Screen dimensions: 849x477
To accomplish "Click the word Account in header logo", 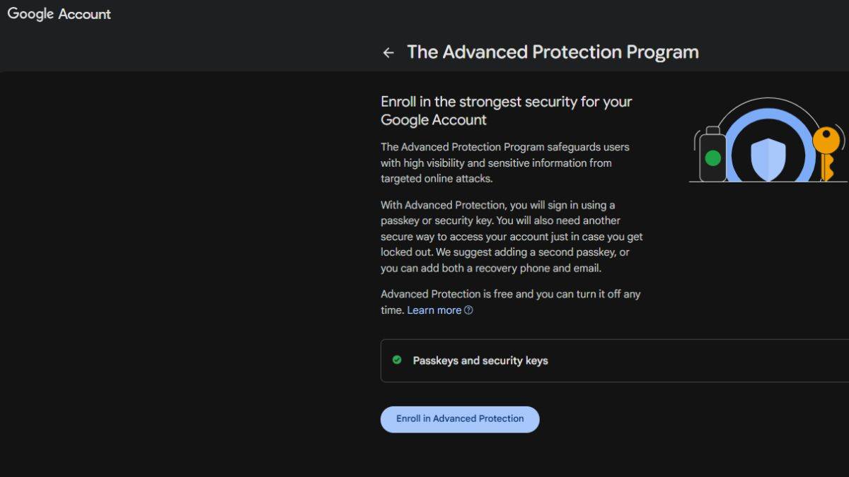I will (x=84, y=14).
